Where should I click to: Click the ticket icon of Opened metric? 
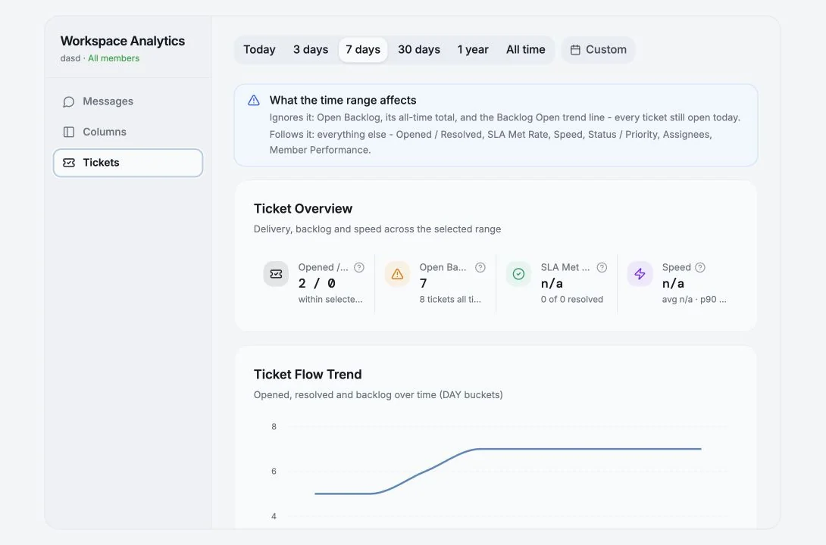[x=276, y=274]
